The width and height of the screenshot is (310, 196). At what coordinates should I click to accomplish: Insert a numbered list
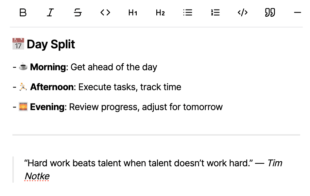[215, 13]
